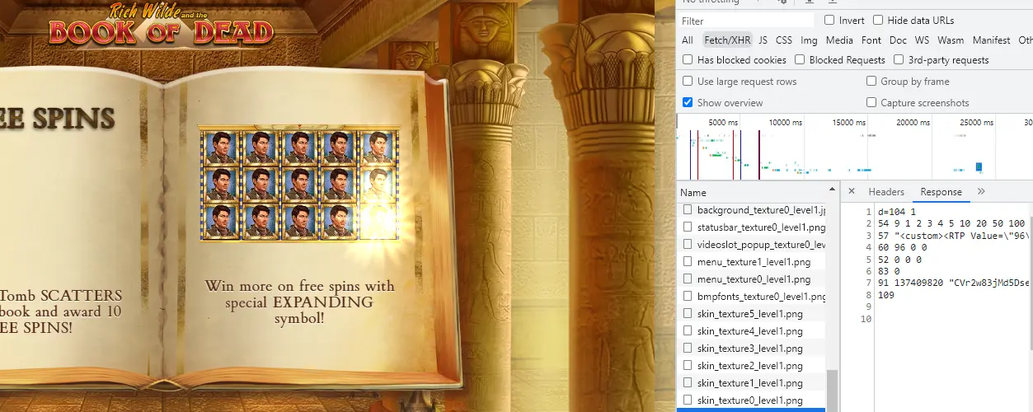Click response line containing "<custom><RTP Value"
The width and height of the screenshot is (1033, 412).
tap(955, 236)
